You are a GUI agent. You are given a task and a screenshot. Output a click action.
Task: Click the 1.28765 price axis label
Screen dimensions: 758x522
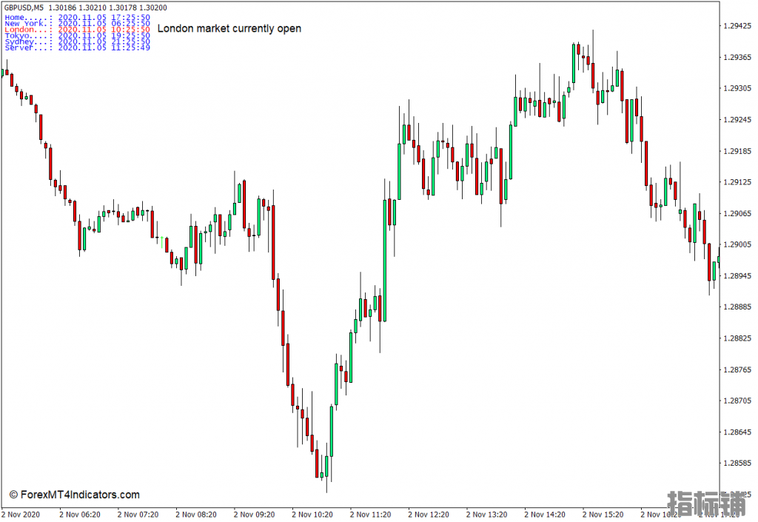[x=737, y=369]
